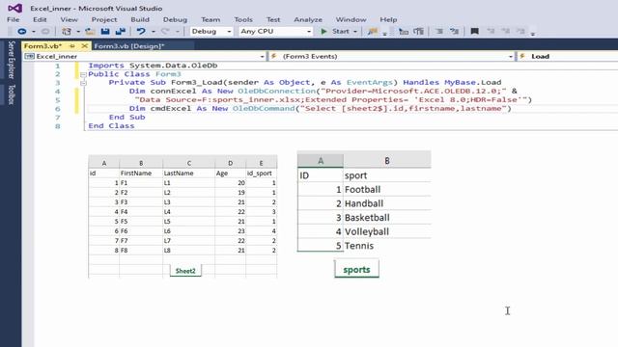Click the Navigate Forward icon
This screenshot has height=347, width=618.
45,32
